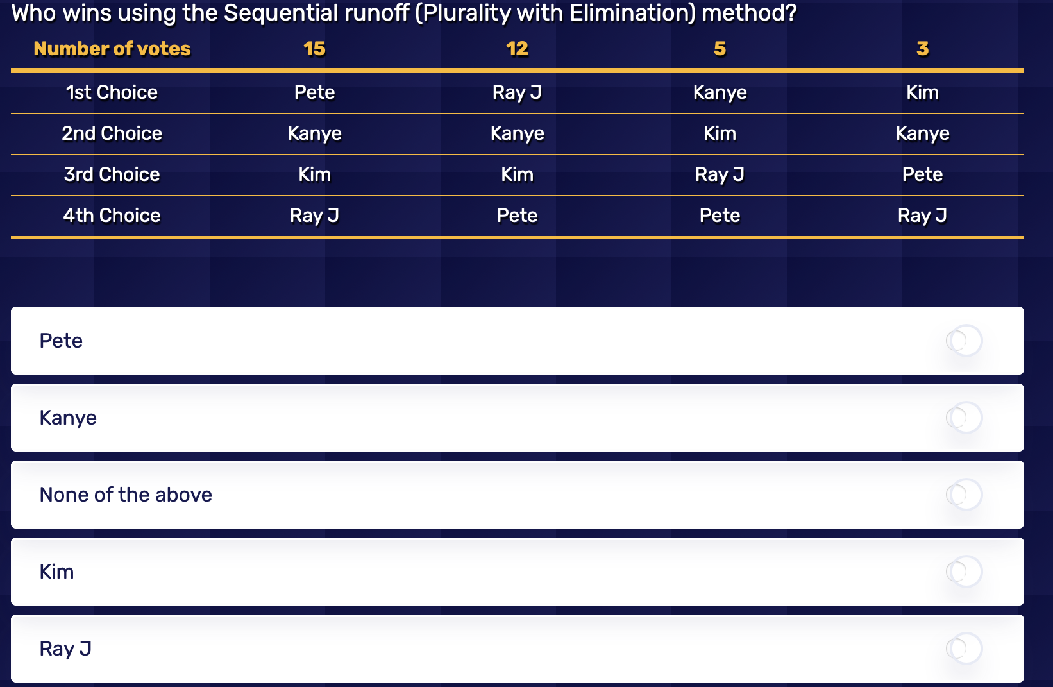Viewport: 1053px width, 687px height.
Task: Click the 1st Choice row label
Action: (x=112, y=92)
